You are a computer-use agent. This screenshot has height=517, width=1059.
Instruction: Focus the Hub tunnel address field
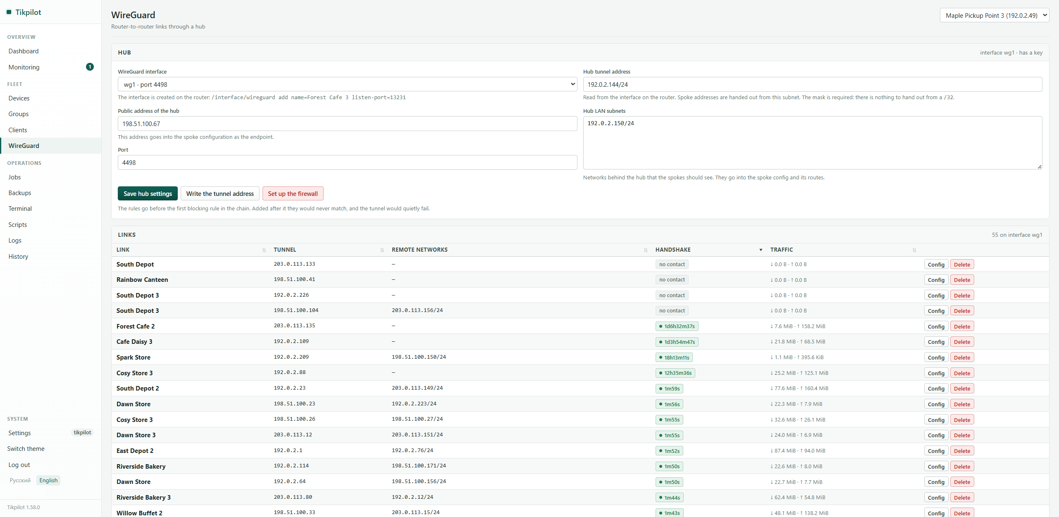point(813,84)
